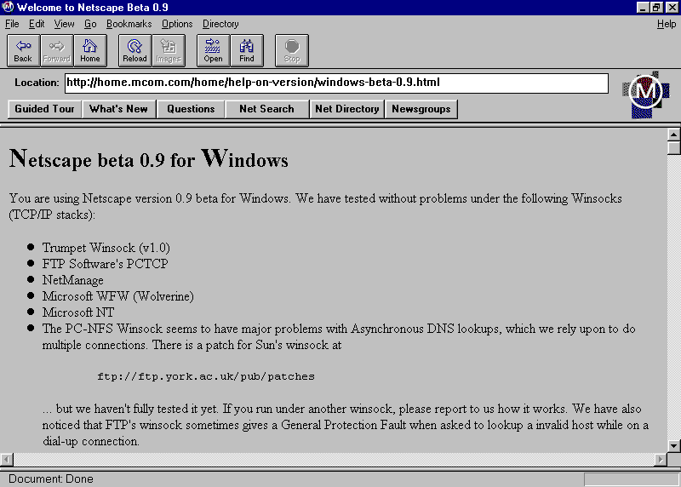The image size is (681, 487).
Task: Click the "NetManage" list item
Action: click(73, 280)
